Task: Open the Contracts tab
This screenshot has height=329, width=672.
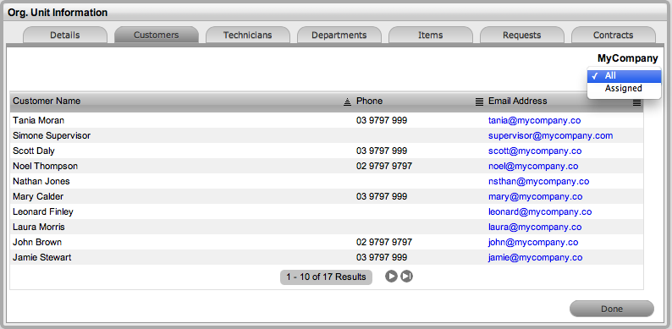Action: click(x=614, y=36)
